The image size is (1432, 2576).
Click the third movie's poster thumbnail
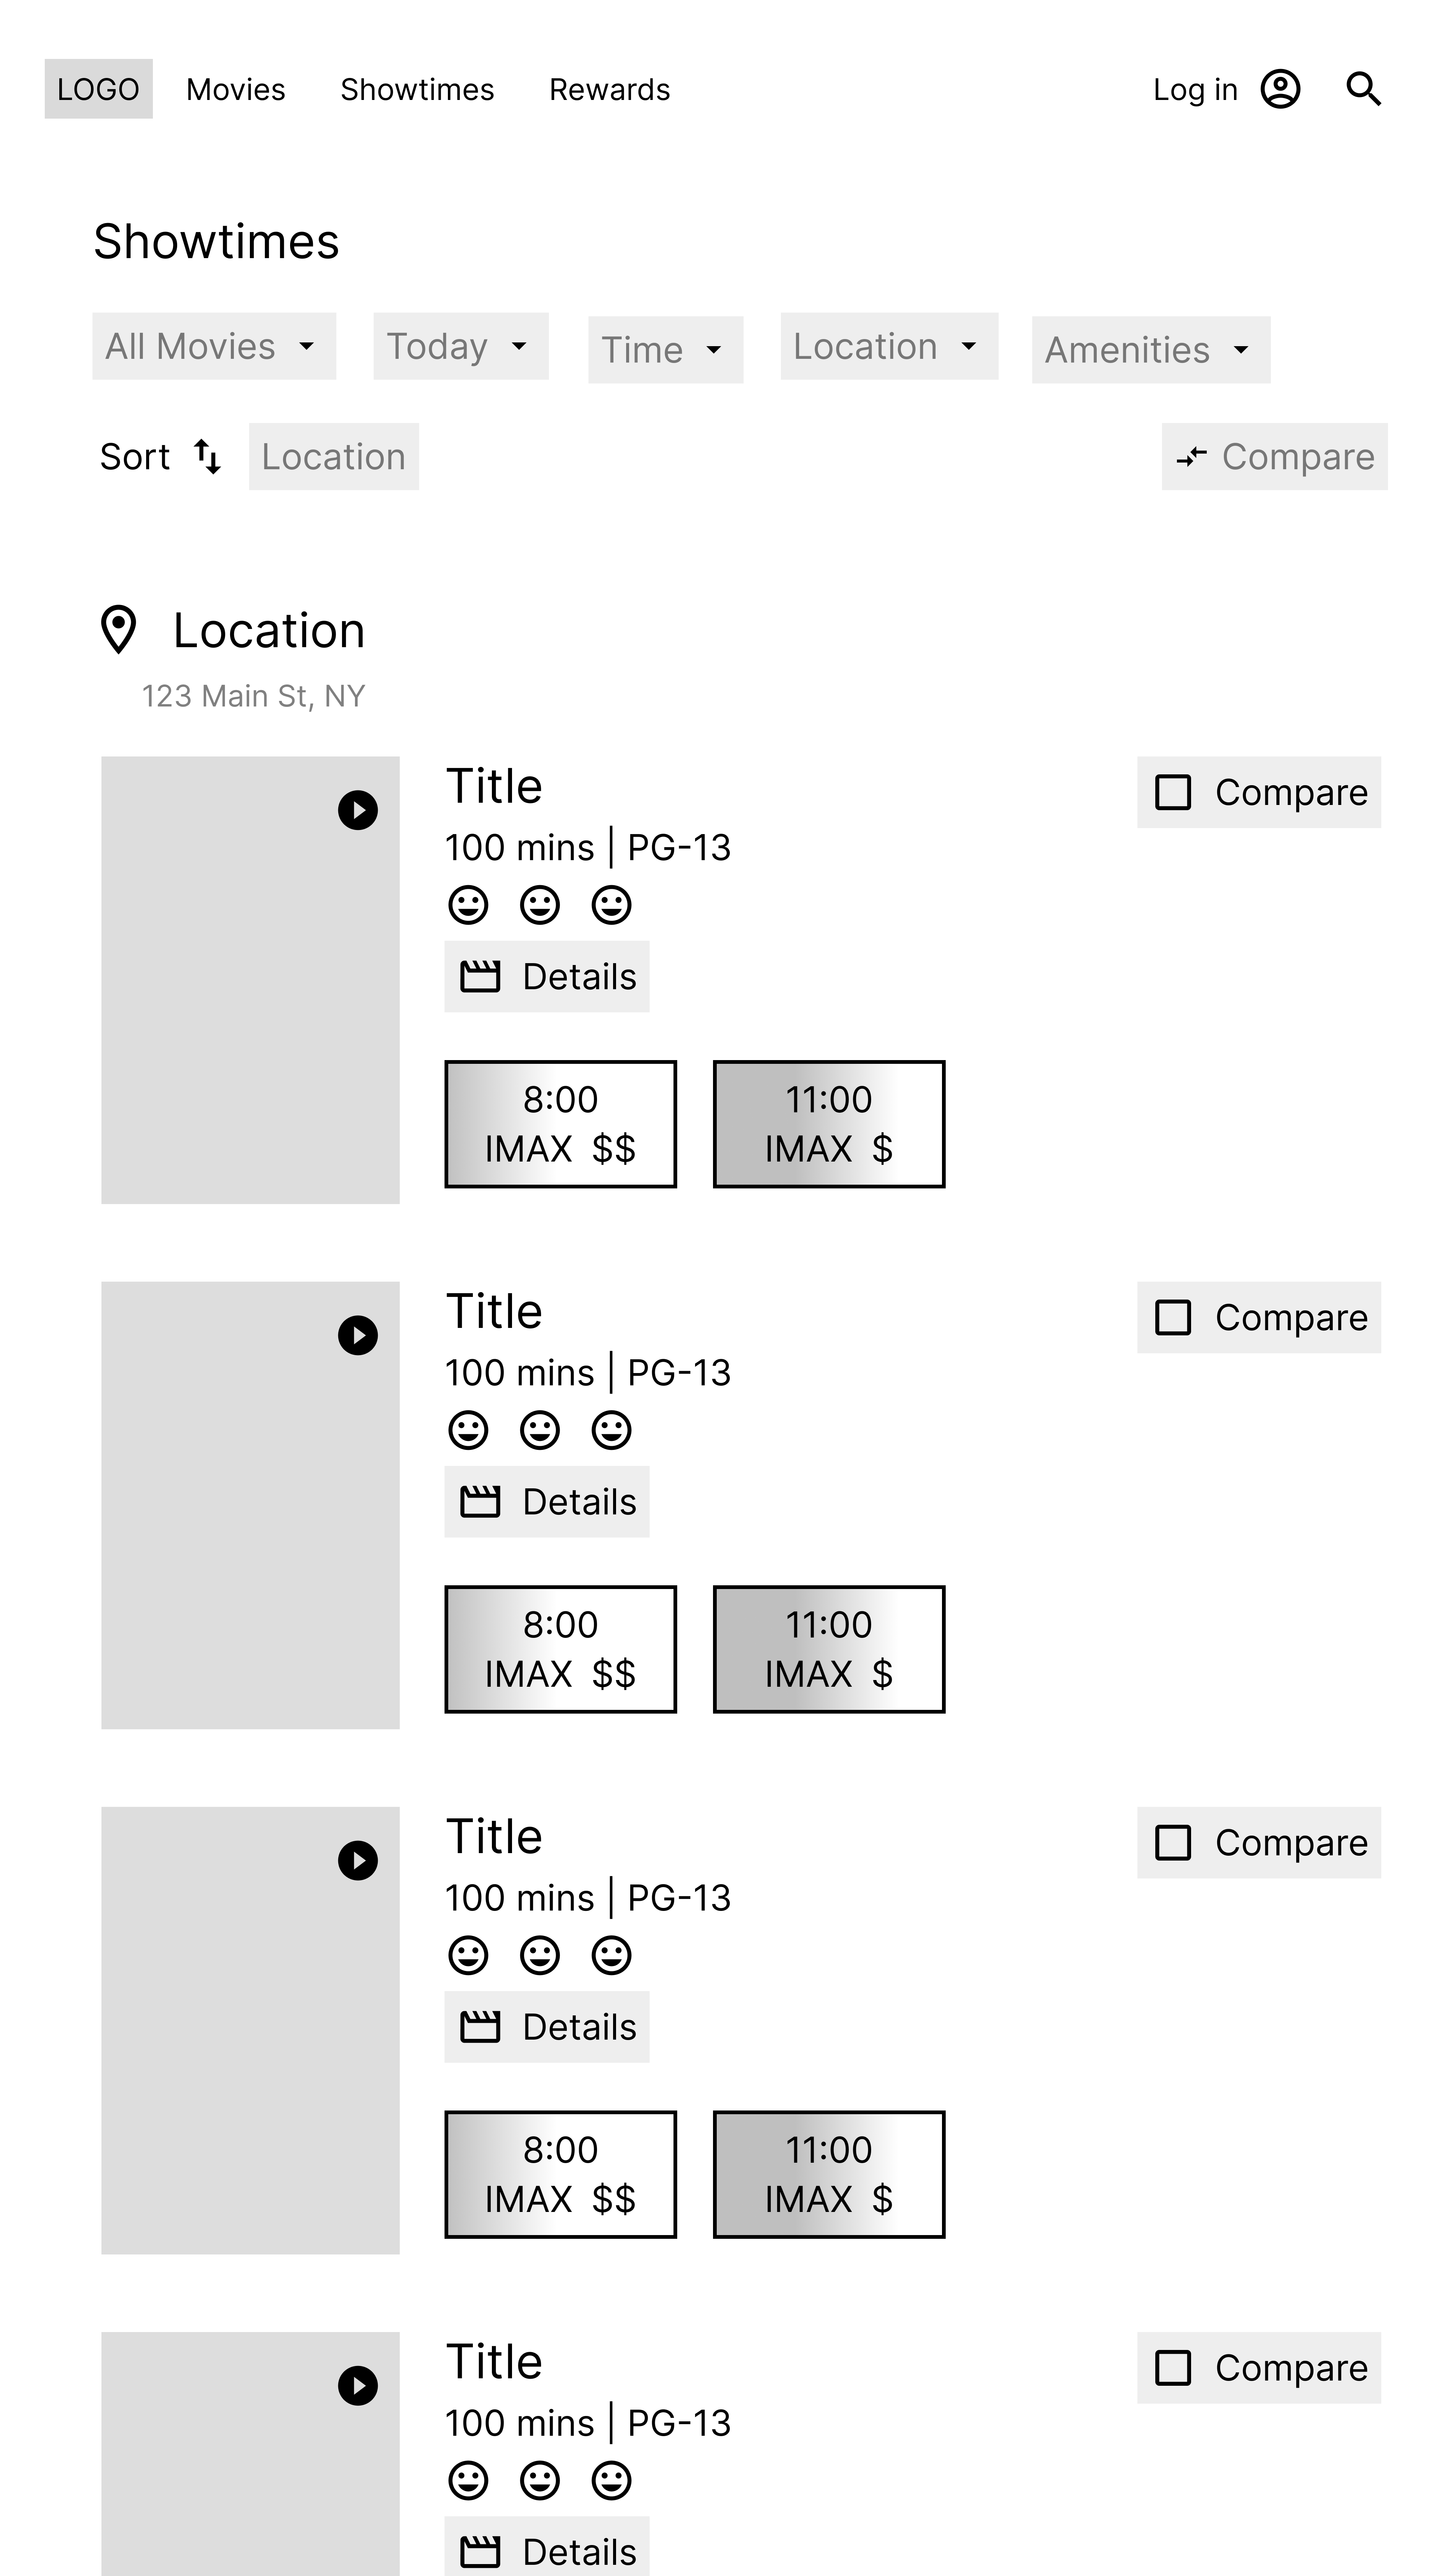point(250,2030)
